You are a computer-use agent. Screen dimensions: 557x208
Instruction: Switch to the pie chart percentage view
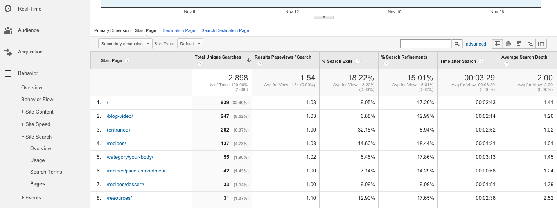click(508, 44)
